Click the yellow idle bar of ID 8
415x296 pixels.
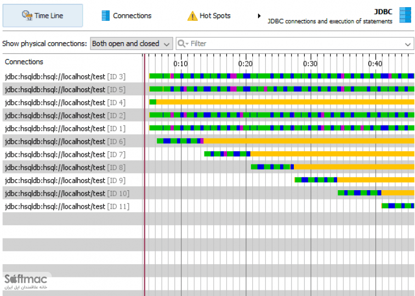354,167
